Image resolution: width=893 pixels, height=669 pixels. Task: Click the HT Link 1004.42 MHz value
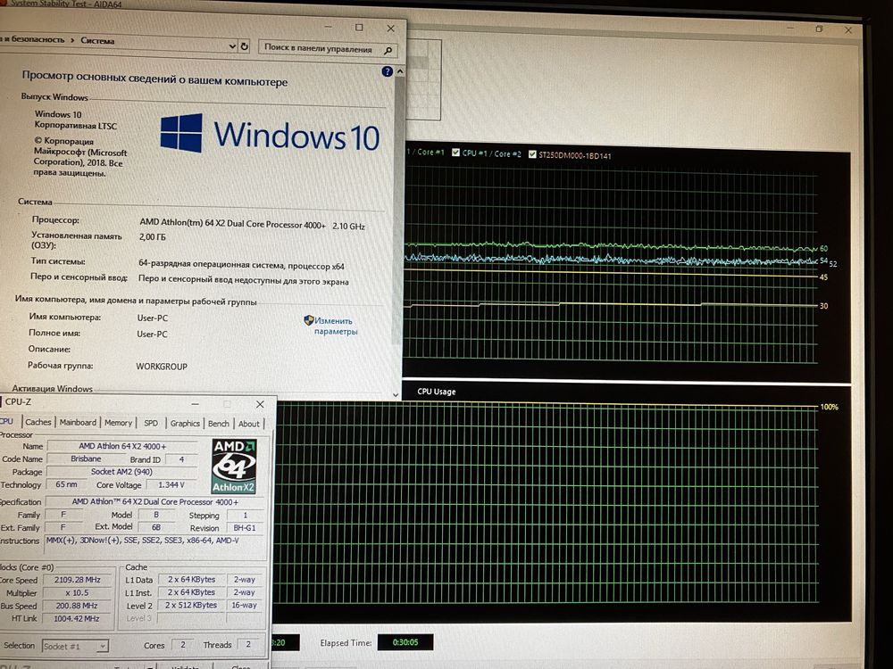coord(78,619)
